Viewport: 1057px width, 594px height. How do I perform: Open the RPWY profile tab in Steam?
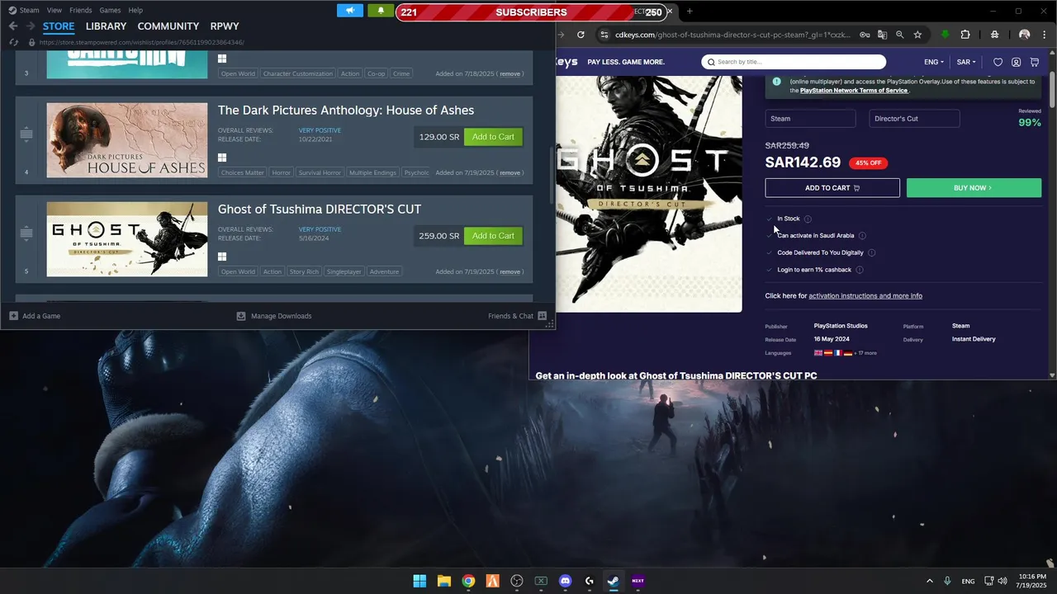[225, 26]
